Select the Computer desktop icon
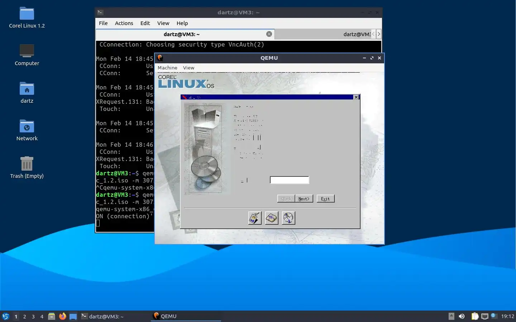516x322 pixels. tap(27, 55)
